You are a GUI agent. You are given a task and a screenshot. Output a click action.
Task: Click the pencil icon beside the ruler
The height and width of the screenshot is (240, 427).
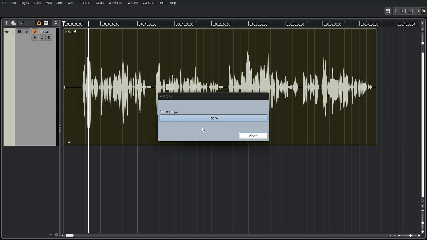coord(422,29)
